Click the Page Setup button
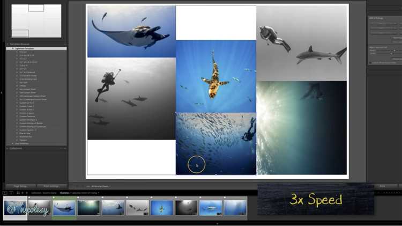The width and height of the screenshot is (402, 226). tap(20, 186)
